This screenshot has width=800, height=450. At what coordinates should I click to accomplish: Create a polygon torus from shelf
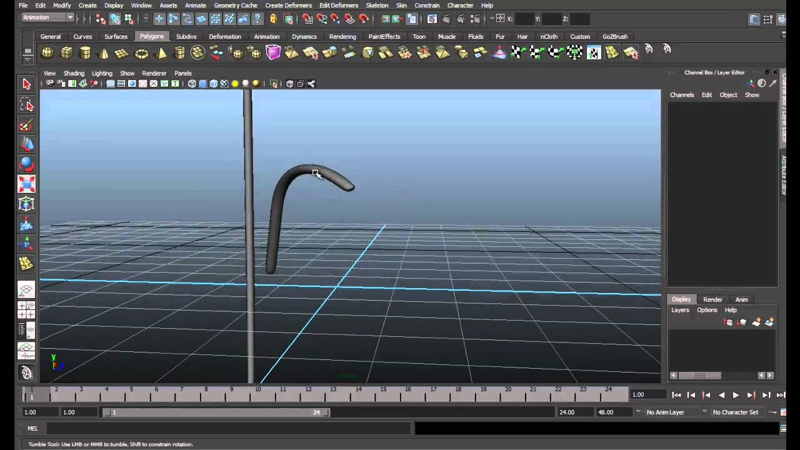click(142, 53)
